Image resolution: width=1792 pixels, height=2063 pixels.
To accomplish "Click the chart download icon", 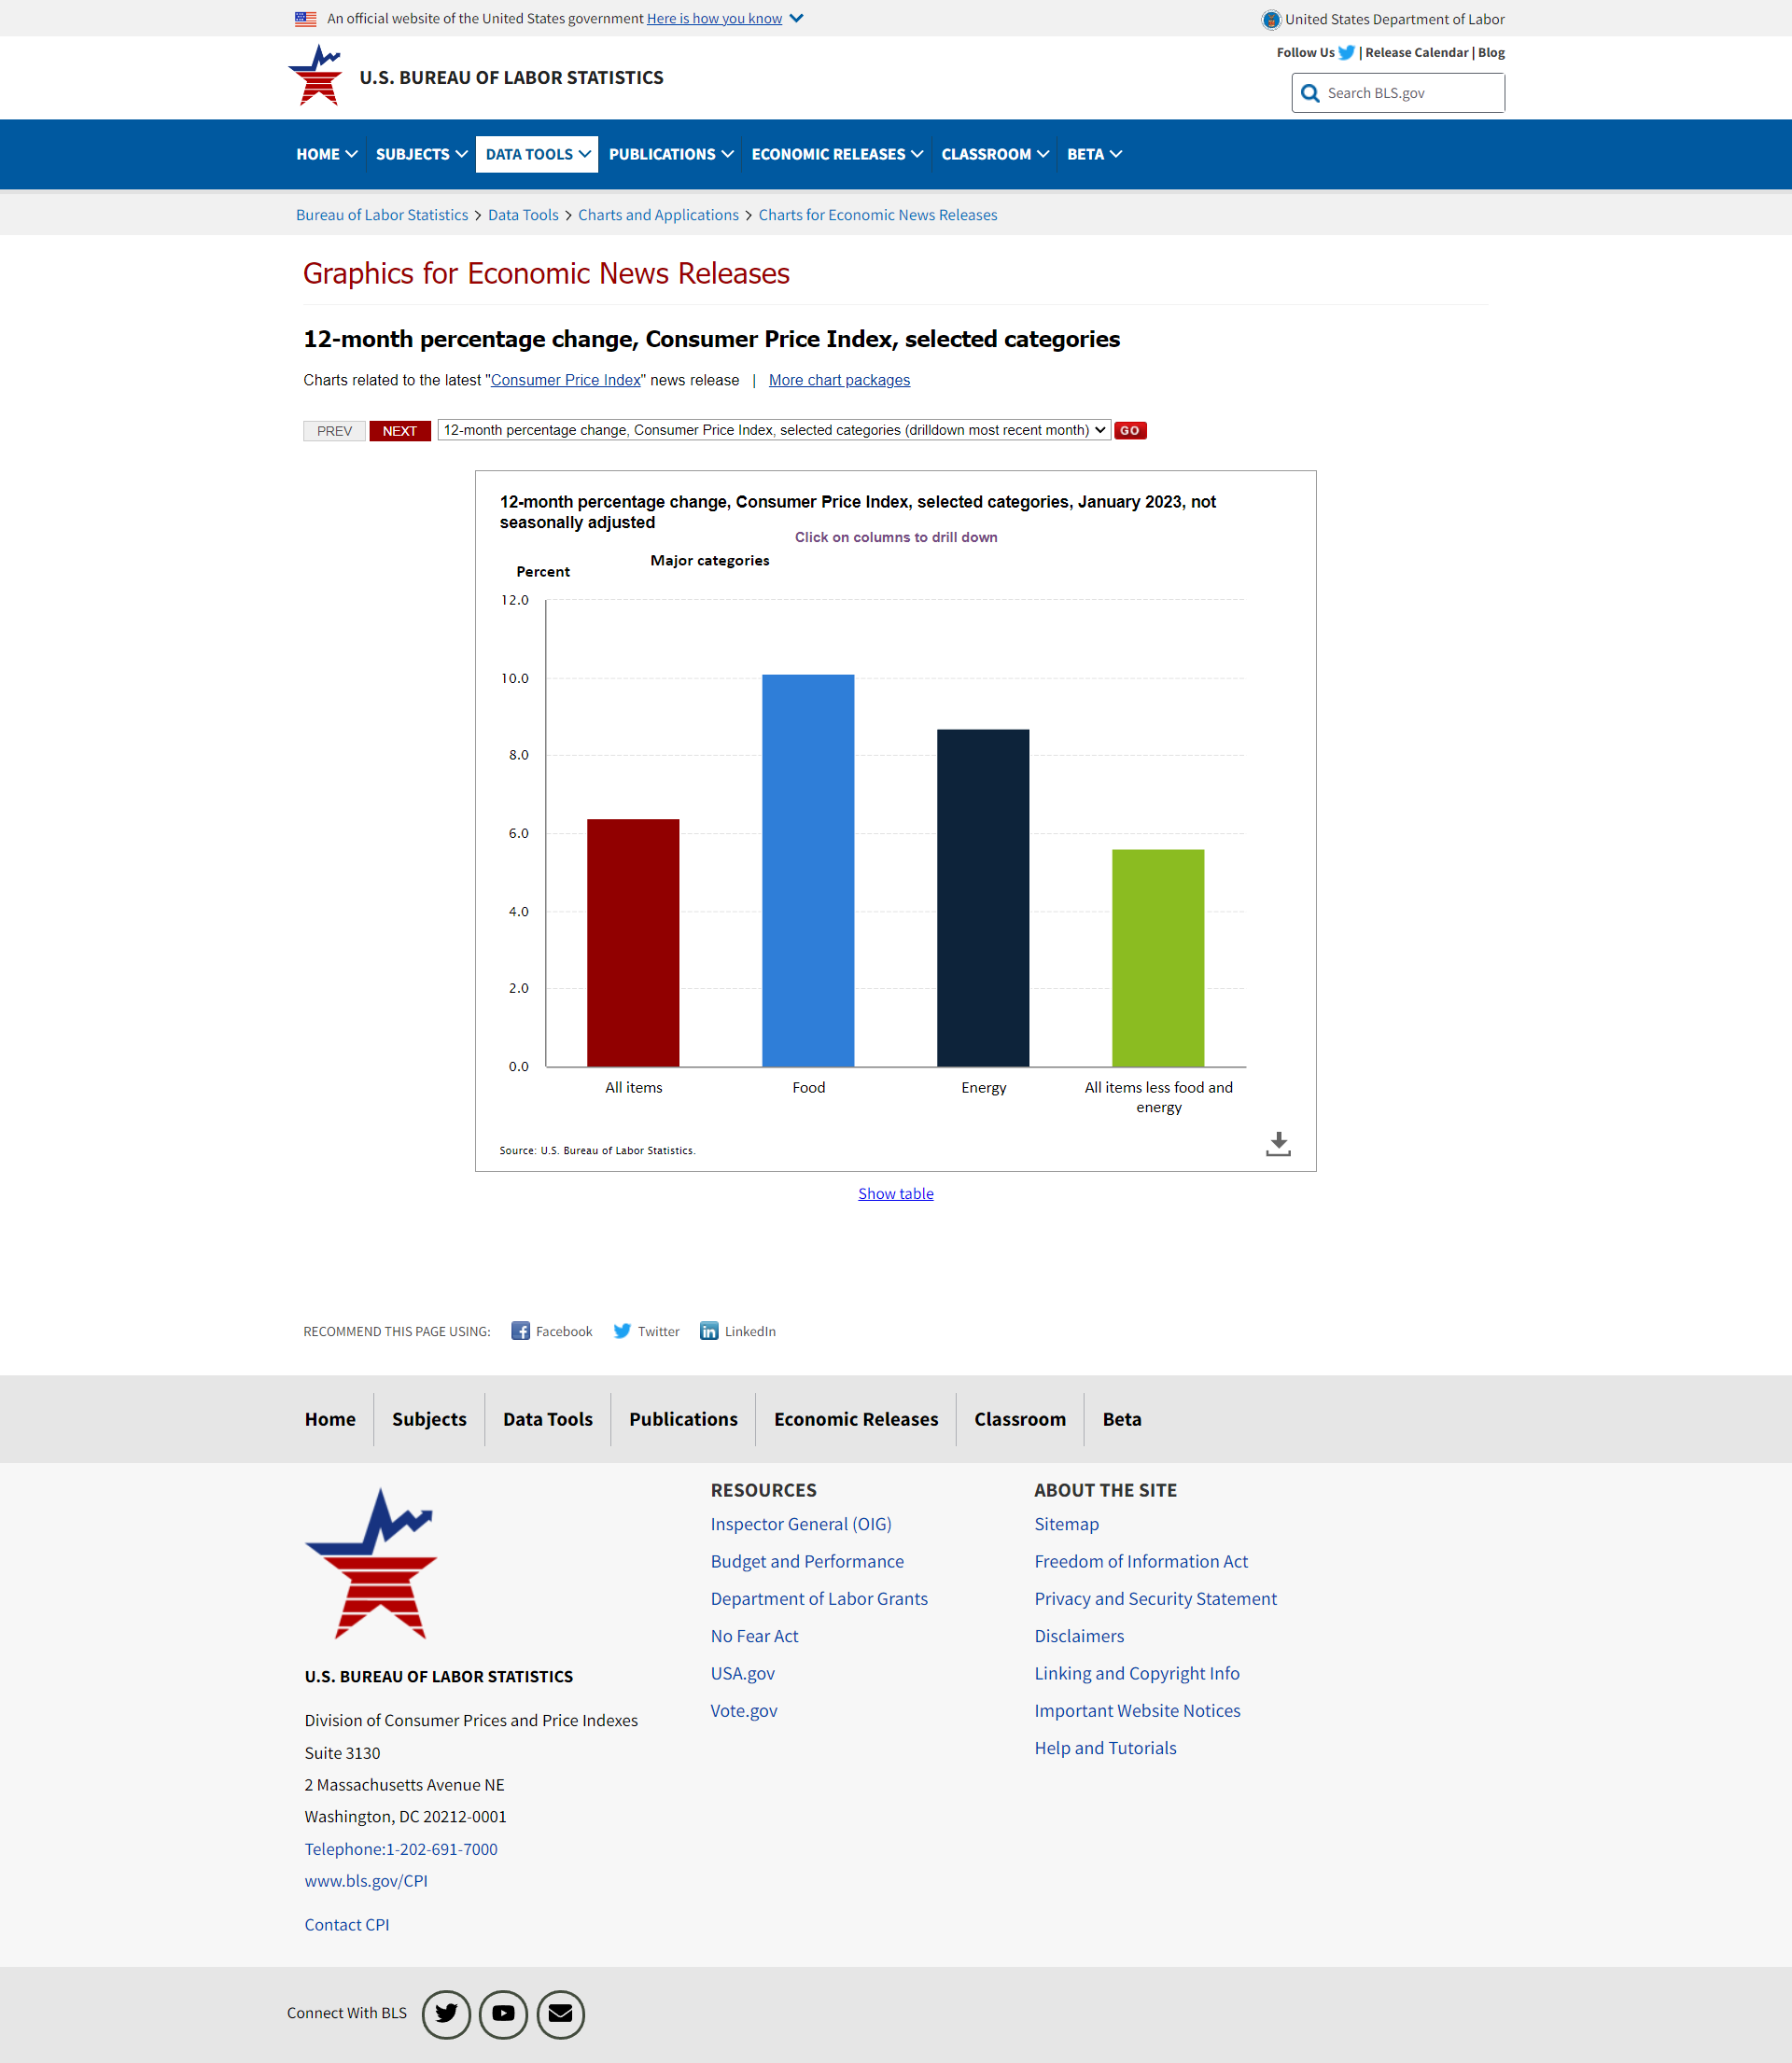I will 1277,1143.
